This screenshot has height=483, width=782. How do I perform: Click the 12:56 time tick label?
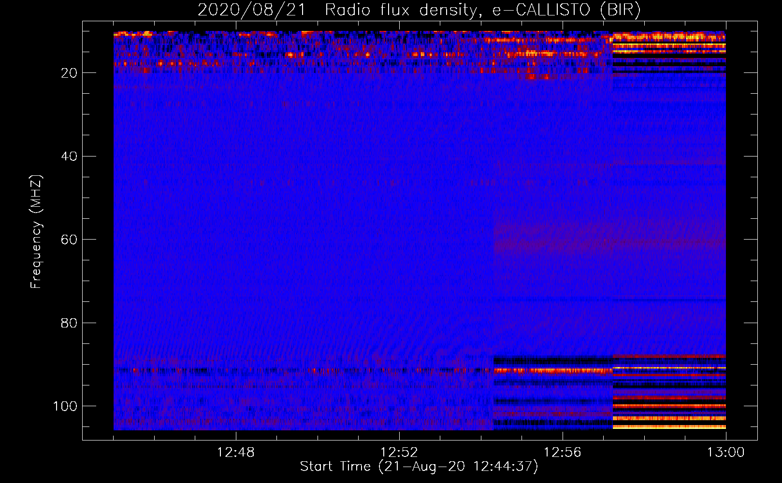point(563,453)
